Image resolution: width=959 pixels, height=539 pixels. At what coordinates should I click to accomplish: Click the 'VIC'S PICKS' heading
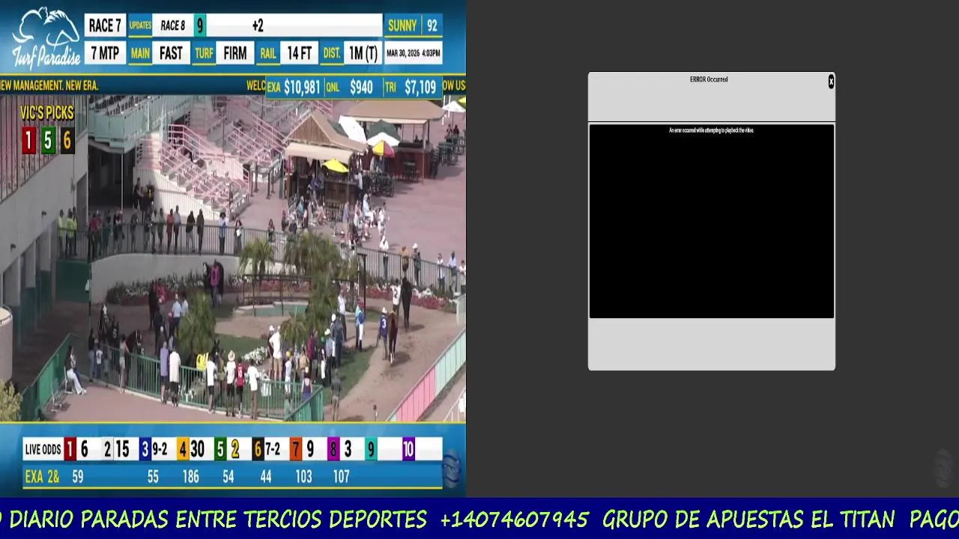pyautogui.click(x=46, y=113)
